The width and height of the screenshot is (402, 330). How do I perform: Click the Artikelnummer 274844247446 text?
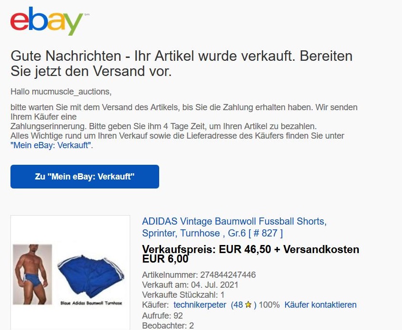(199, 274)
